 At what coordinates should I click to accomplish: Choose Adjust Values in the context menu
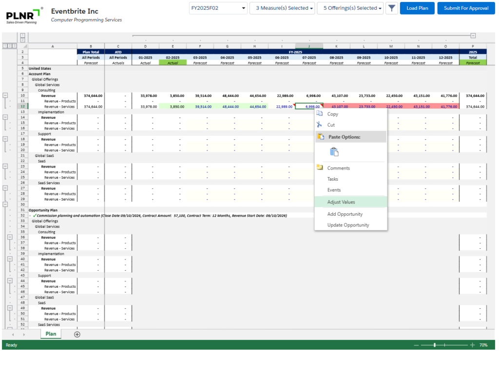pos(351,202)
